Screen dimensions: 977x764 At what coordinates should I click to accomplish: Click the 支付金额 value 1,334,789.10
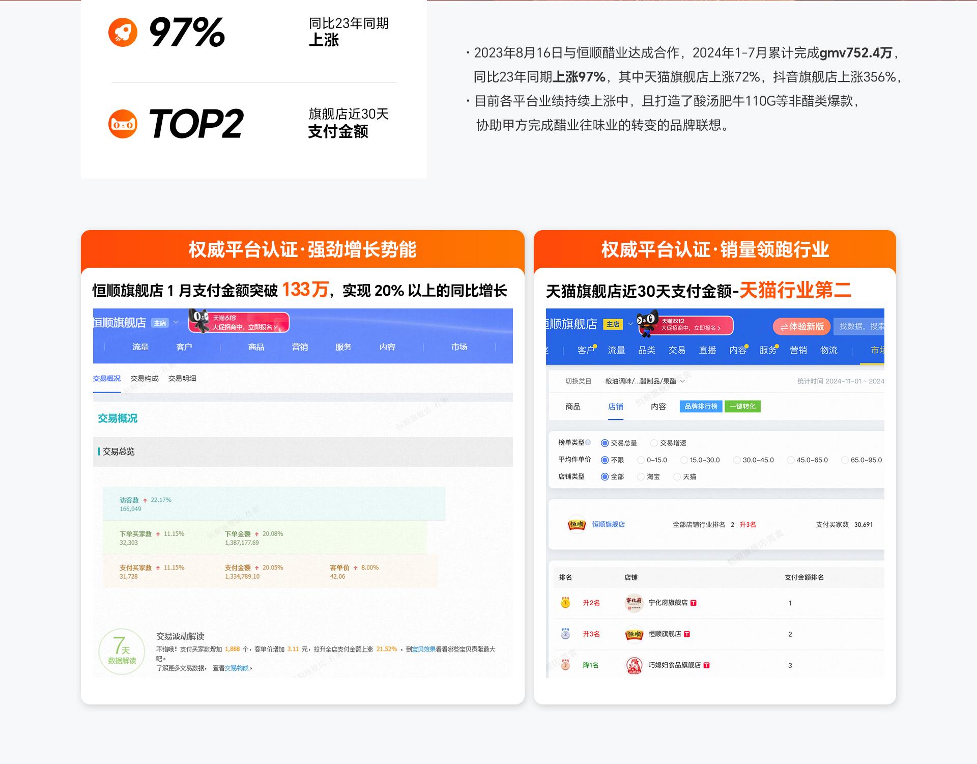pyautogui.click(x=242, y=577)
